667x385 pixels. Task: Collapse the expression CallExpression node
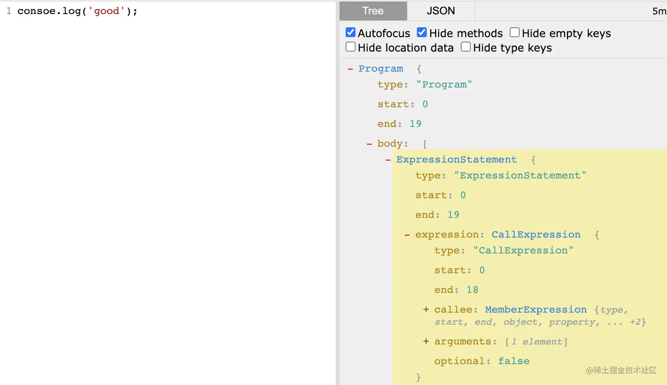407,235
